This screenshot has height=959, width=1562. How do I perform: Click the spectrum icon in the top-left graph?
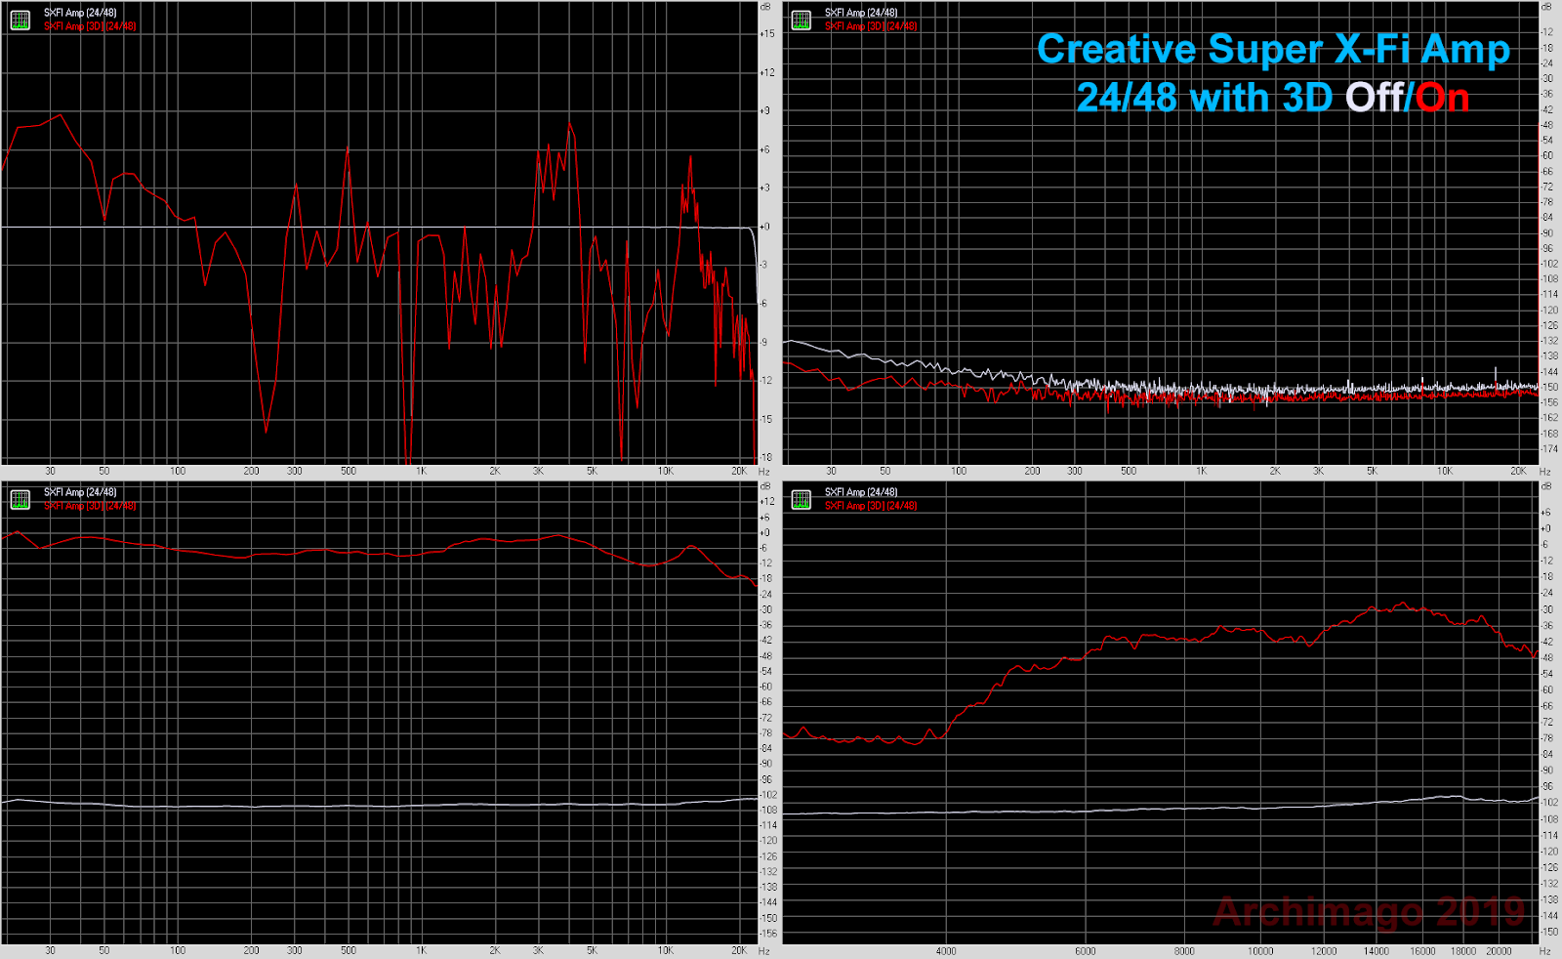point(20,20)
